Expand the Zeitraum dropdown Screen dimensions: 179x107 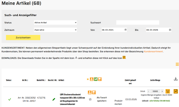click(55, 30)
